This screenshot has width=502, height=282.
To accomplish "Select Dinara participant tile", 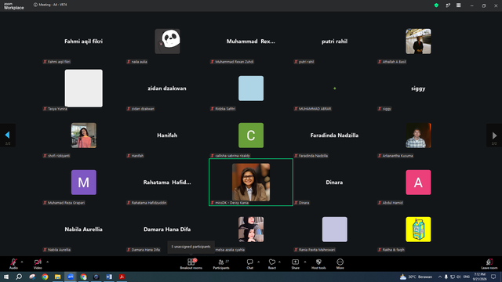I will 335,183.
